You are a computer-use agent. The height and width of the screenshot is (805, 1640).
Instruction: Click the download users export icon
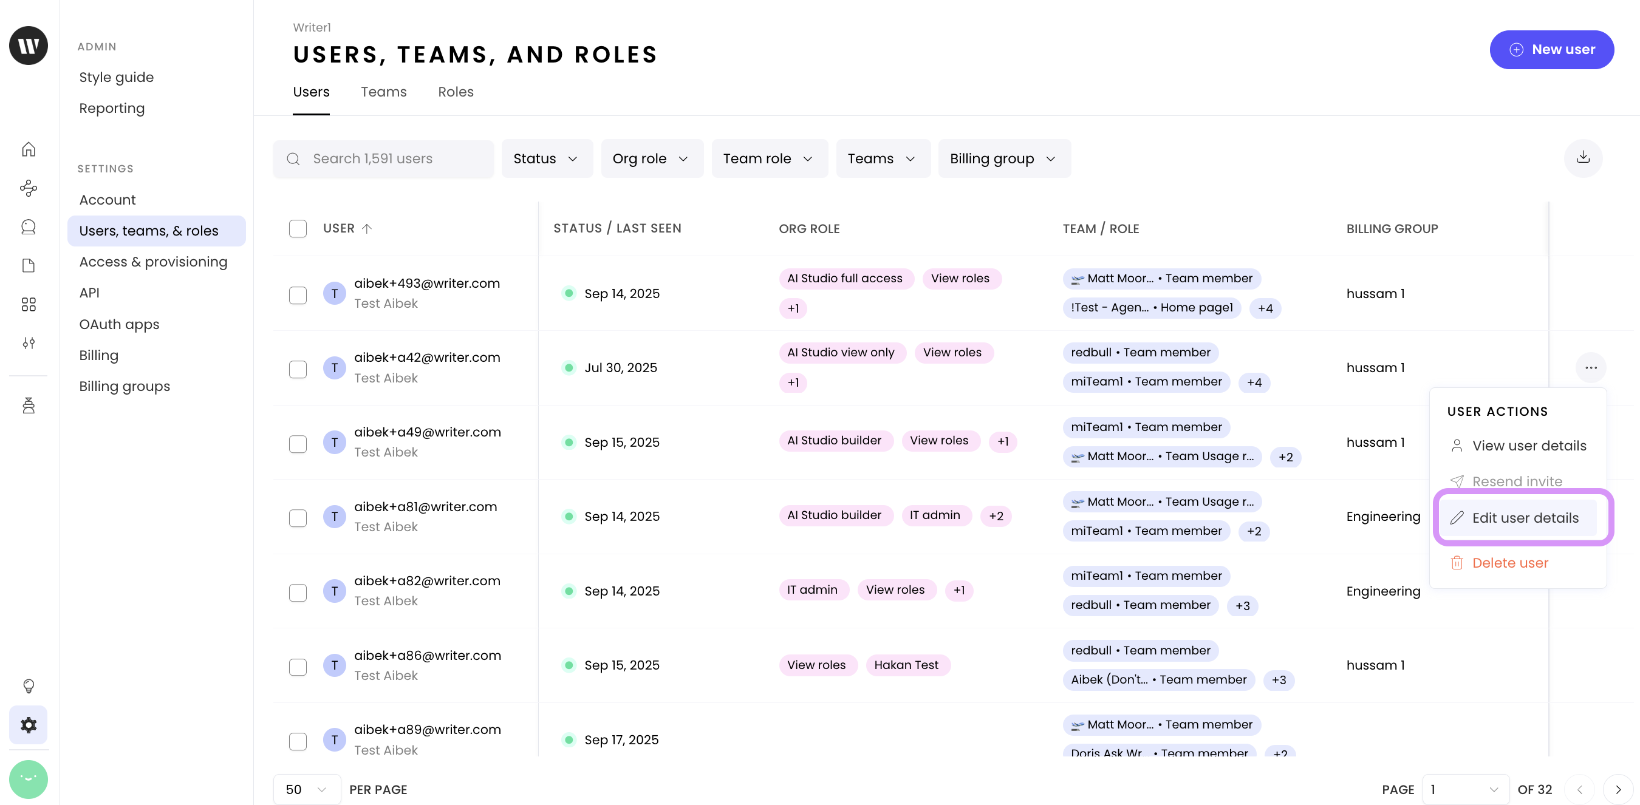[x=1583, y=158]
